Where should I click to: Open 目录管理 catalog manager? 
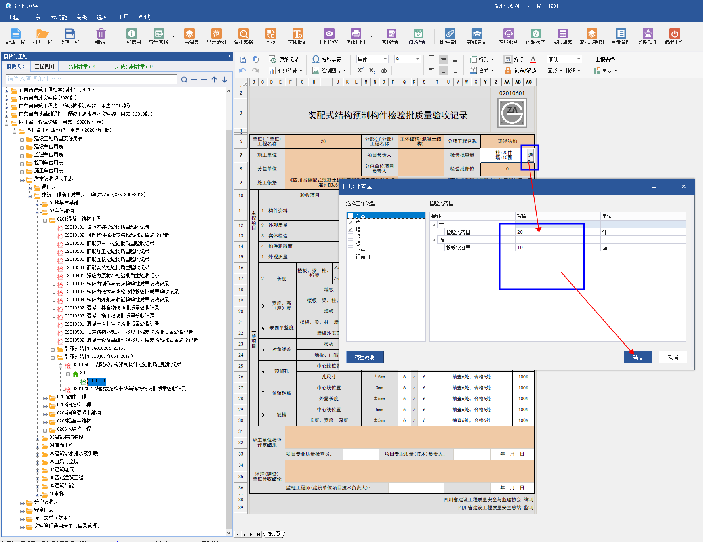coord(621,37)
